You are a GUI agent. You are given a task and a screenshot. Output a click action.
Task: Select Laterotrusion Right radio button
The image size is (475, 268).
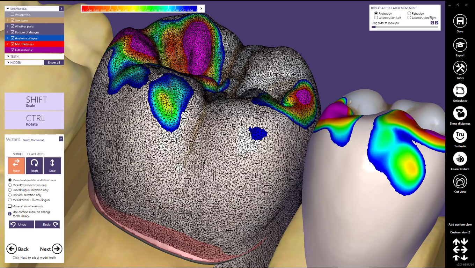(409, 17)
